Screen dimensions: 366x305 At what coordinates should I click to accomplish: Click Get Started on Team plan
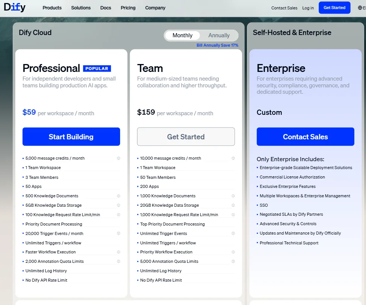coord(186,137)
